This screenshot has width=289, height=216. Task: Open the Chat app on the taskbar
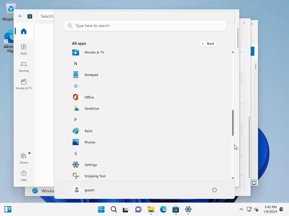(x=138, y=209)
